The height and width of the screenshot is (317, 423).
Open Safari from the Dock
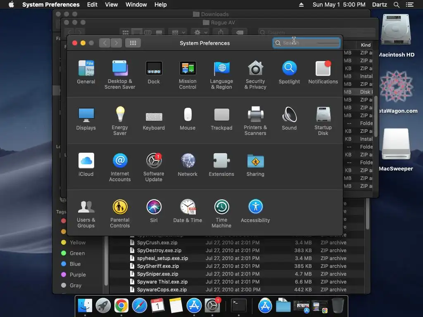tap(139, 306)
